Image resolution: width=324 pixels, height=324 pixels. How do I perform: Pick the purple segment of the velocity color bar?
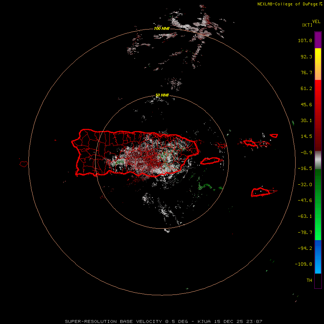click(318, 40)
